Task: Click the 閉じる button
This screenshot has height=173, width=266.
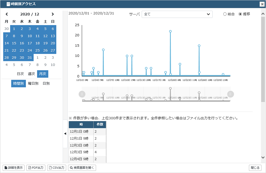Action: click(255, 168)
